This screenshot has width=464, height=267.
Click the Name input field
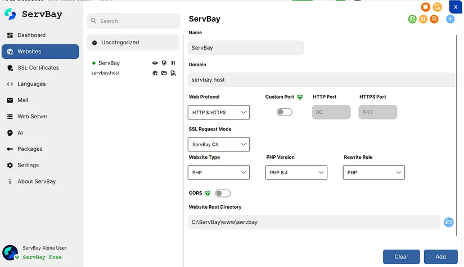click(246, 48)
